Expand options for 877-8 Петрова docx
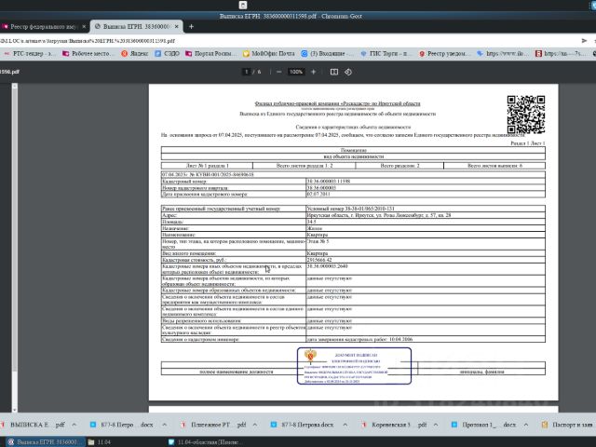The height and width of the screenshot is (447, 596). [345, 425]
